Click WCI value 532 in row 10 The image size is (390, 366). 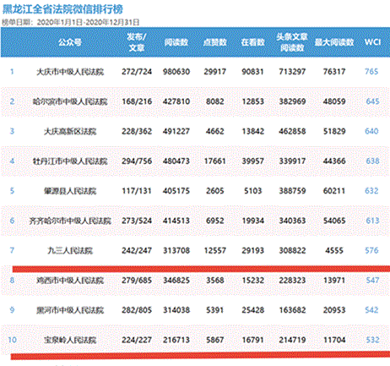click(372, 340)
